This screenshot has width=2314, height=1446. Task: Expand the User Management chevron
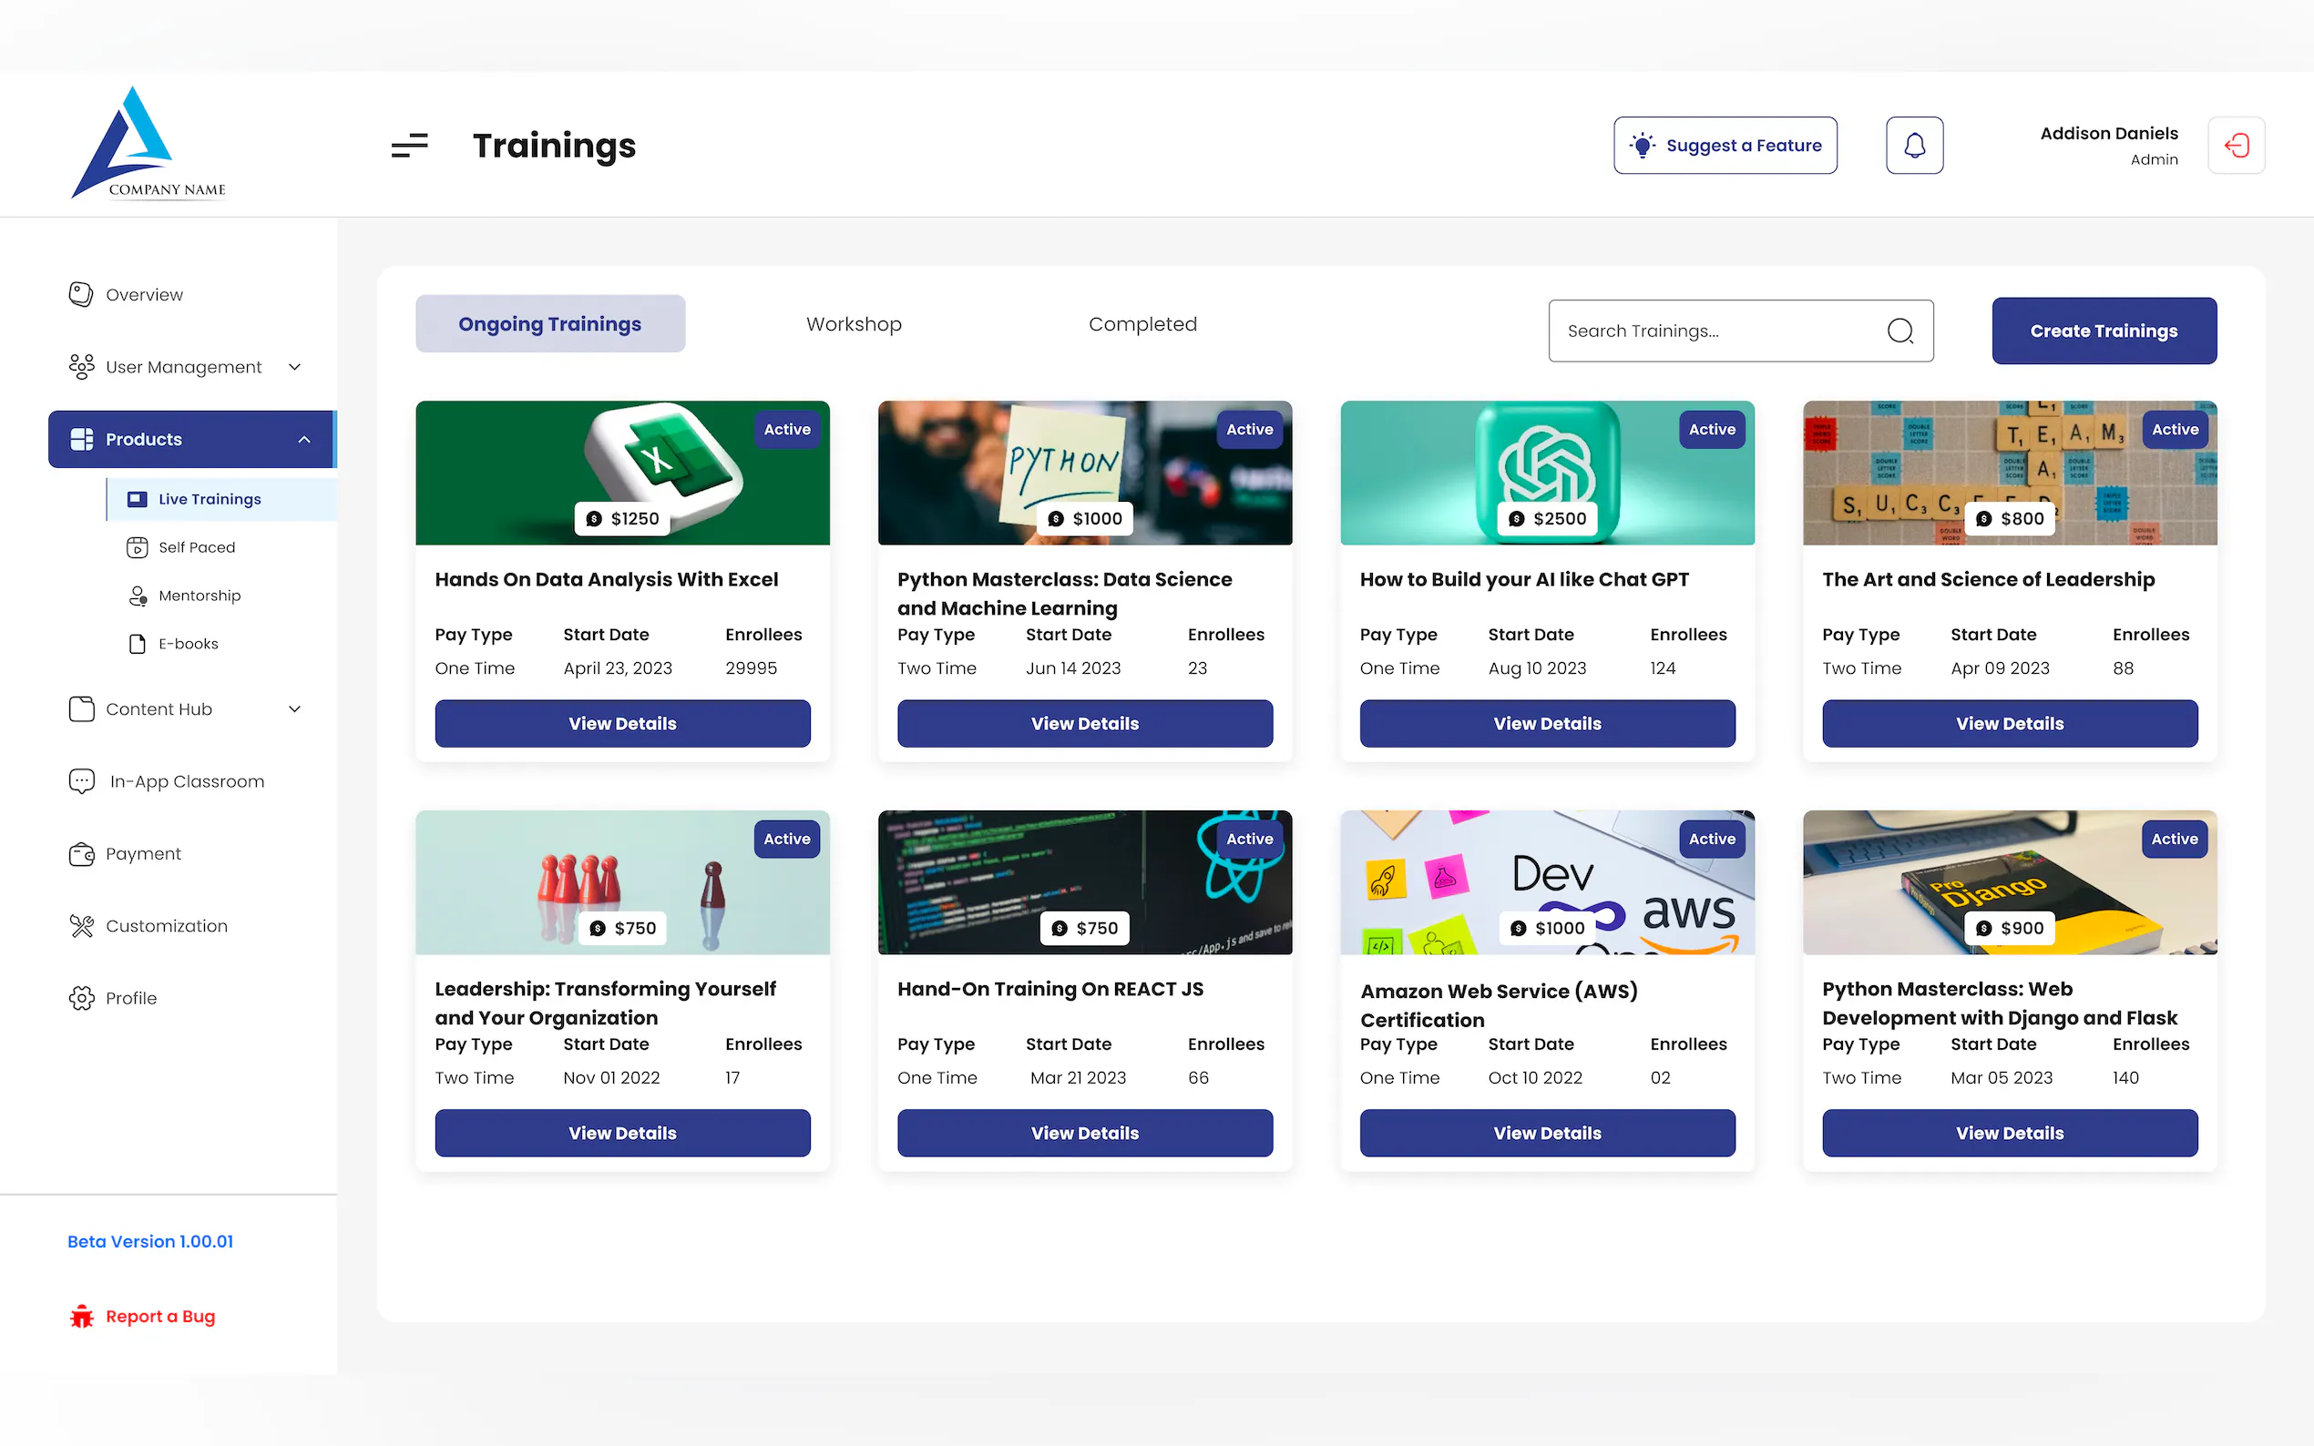coord(294,367)
